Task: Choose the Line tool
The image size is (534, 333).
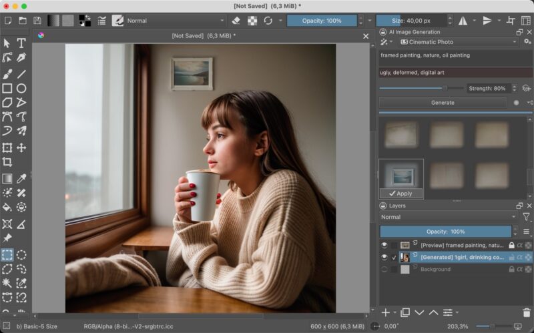Action: 21,74
